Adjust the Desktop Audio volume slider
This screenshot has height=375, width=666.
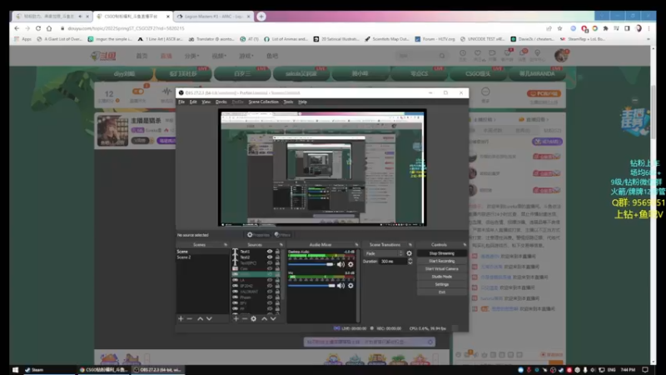pos(311,264)
